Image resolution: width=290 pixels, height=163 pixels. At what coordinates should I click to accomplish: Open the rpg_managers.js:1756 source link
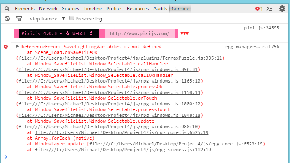(x=252, y=47)
